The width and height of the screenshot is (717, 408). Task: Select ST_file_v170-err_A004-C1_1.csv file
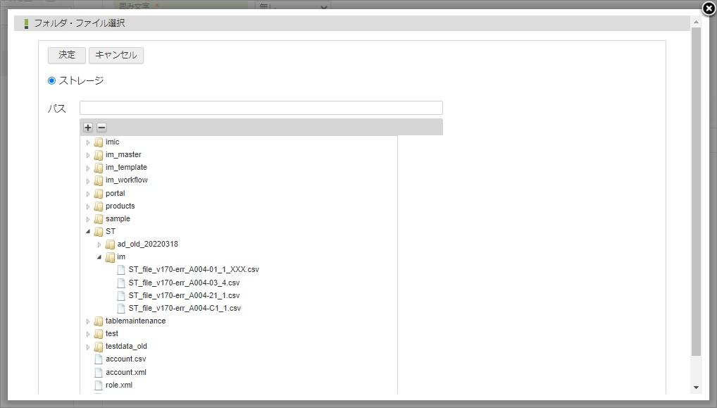coord(185,309)
